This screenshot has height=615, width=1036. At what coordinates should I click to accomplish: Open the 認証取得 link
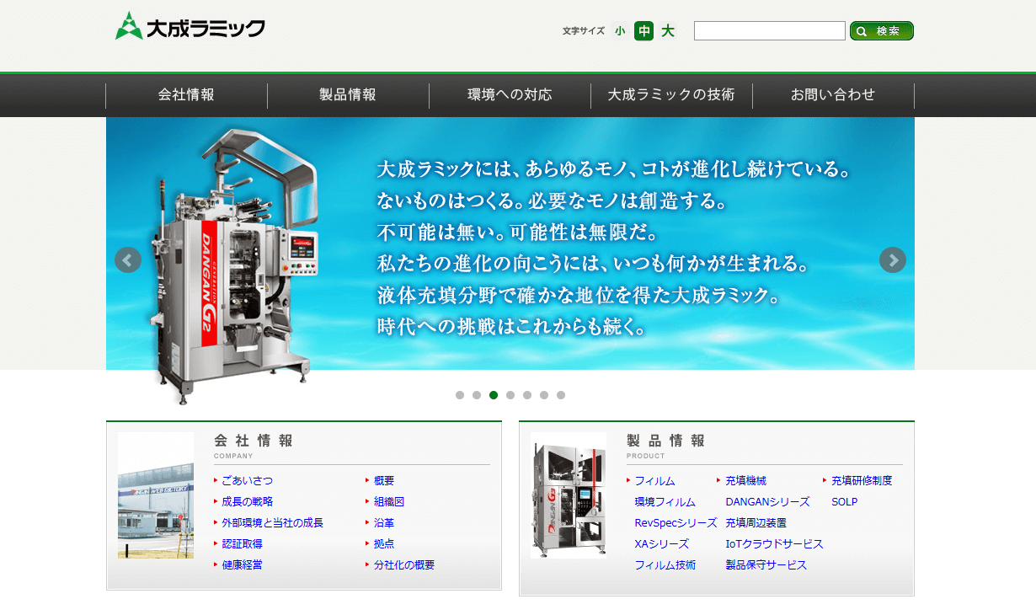click(243, 544)
